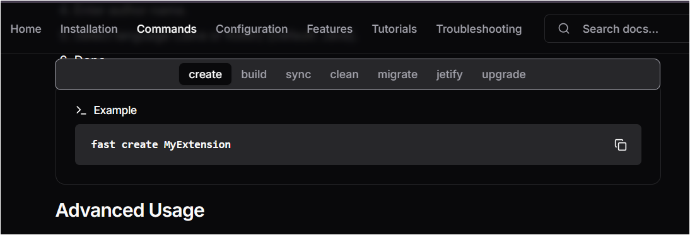Select the create command tab
690x235 pixels.
pos(205,74)
